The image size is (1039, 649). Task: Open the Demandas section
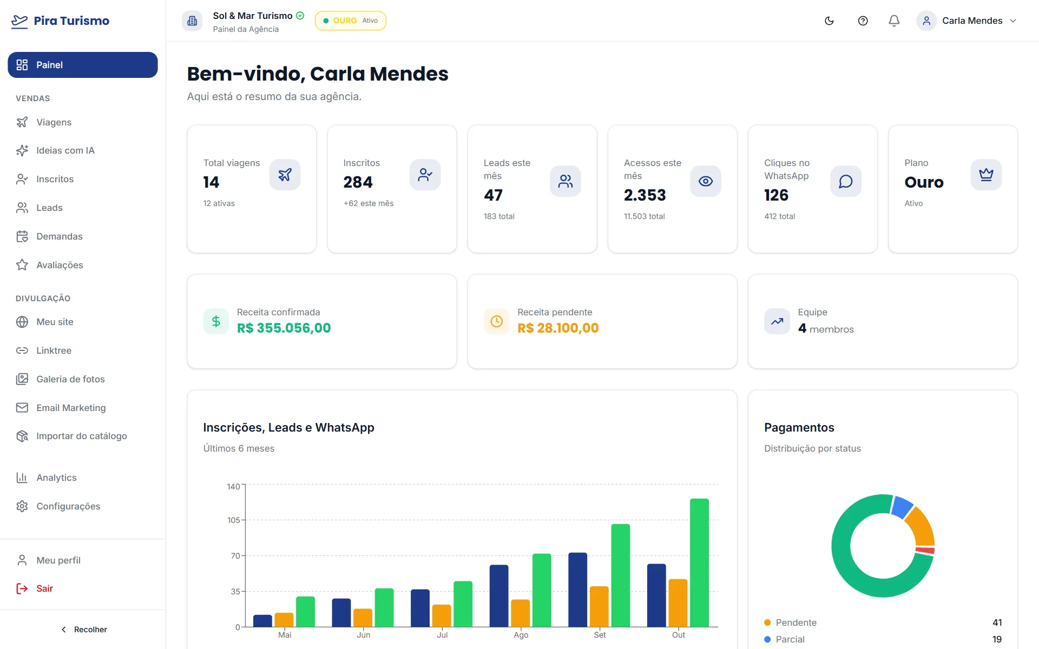pos(83,236)
